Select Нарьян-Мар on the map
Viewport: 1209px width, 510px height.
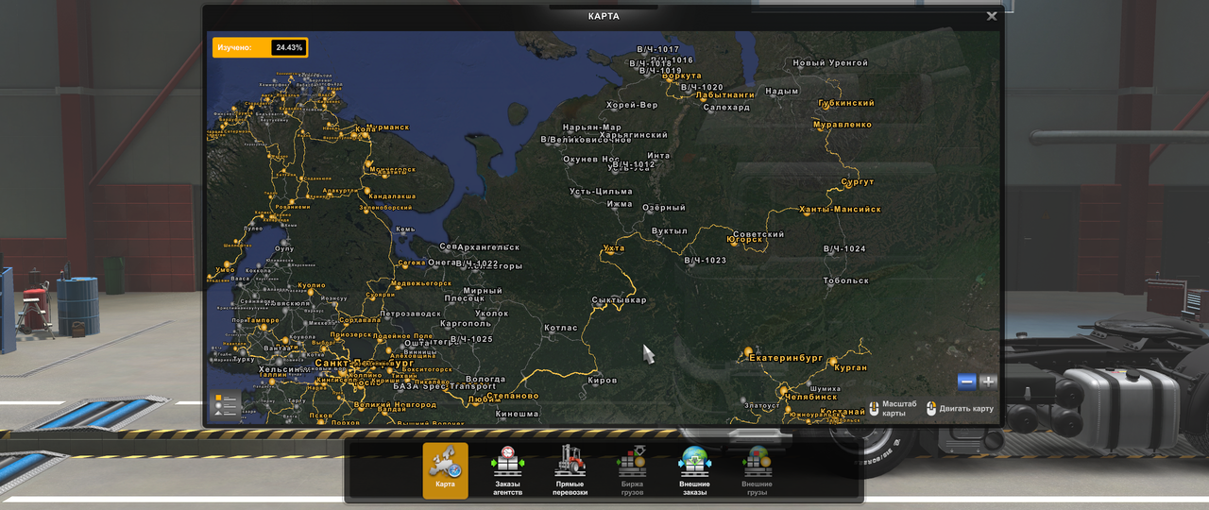pos(592,127)
